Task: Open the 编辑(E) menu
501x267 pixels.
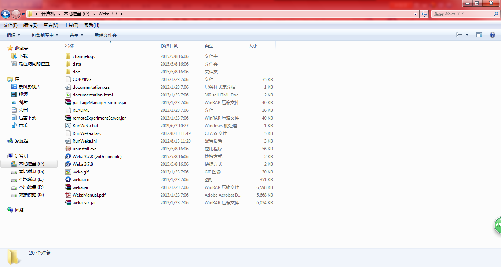Action: (30, 25)
